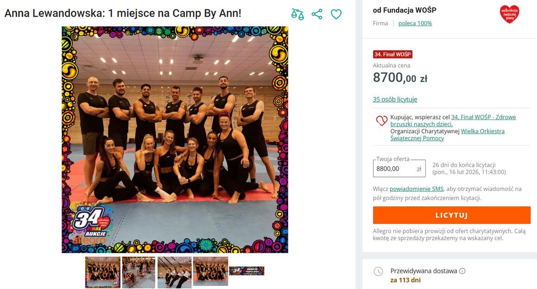Open the 35 osób licytuje link
Viewport: 537px width, 289px height.
pyautogui.click(x=395, y=99)
